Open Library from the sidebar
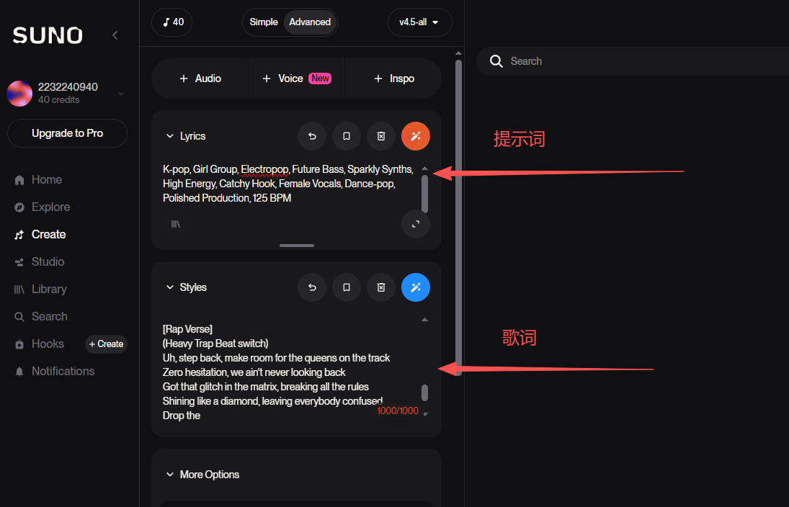Image resolution: width=789 pixels, height=507 pixels. 49,290
